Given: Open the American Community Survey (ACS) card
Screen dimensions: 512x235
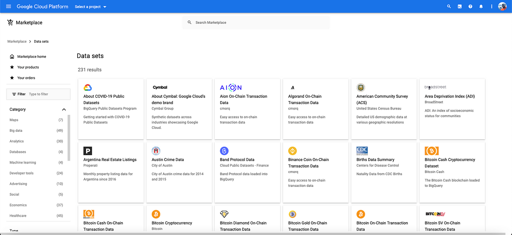Looking at the screenshot, I should coord(384,109).
